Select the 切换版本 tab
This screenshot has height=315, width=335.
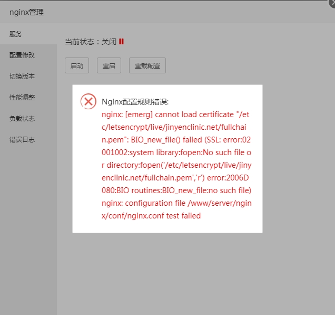28,77
